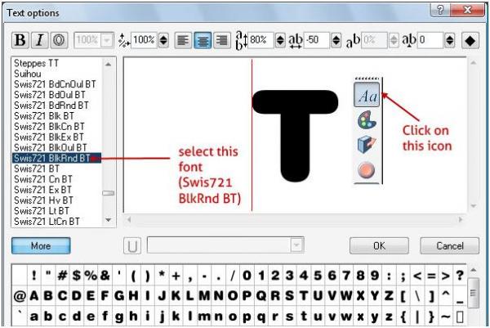Click the font list scrollbar thumb
Viewport: 490px width, 328px height.
pyautogui.click(x=108, y=193)
